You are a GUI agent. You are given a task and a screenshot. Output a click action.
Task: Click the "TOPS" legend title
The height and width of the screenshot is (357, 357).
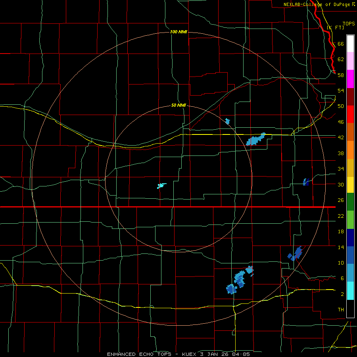pyautogui.click(x=349, y=23)
